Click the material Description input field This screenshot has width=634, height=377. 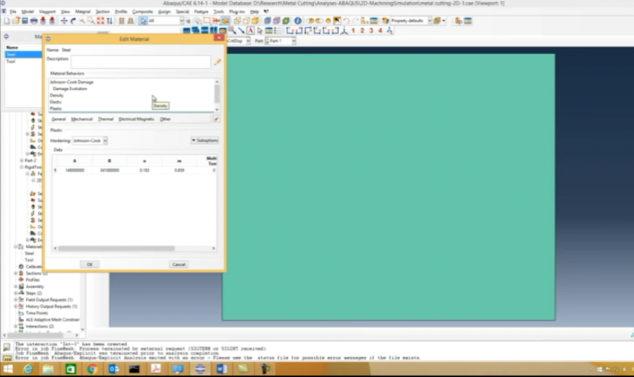141,61
